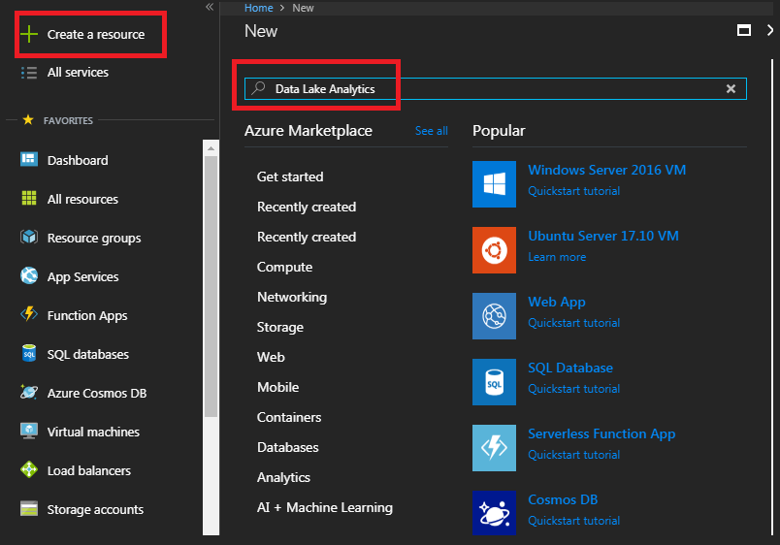Image resolution: width=780 pixels, height=545 pixels.
Task: Select Networking category
Action: click(x=292, y=297)
